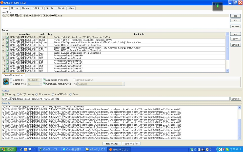
Task: Uncheck track 1 H.264 720:480p checkbox
Action: [7, 37]
